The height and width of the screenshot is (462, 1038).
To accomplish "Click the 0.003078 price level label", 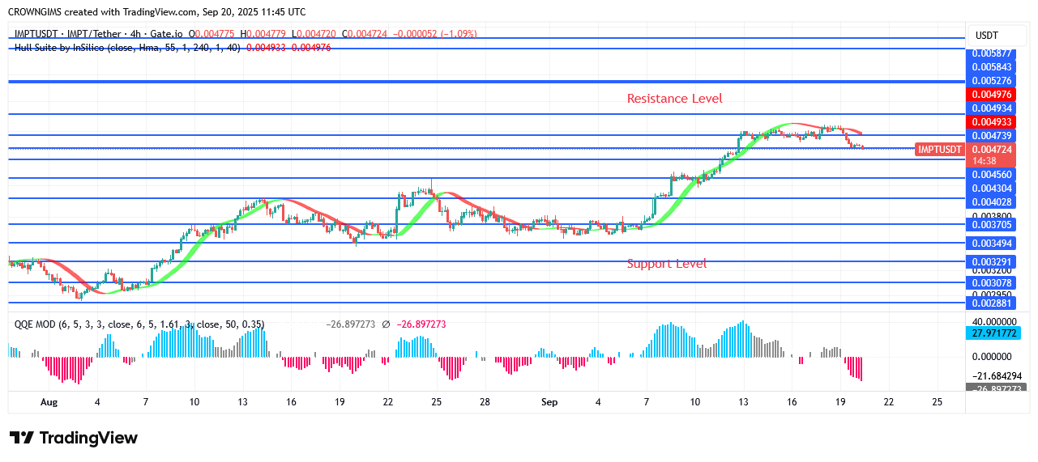I will [991, 283].
